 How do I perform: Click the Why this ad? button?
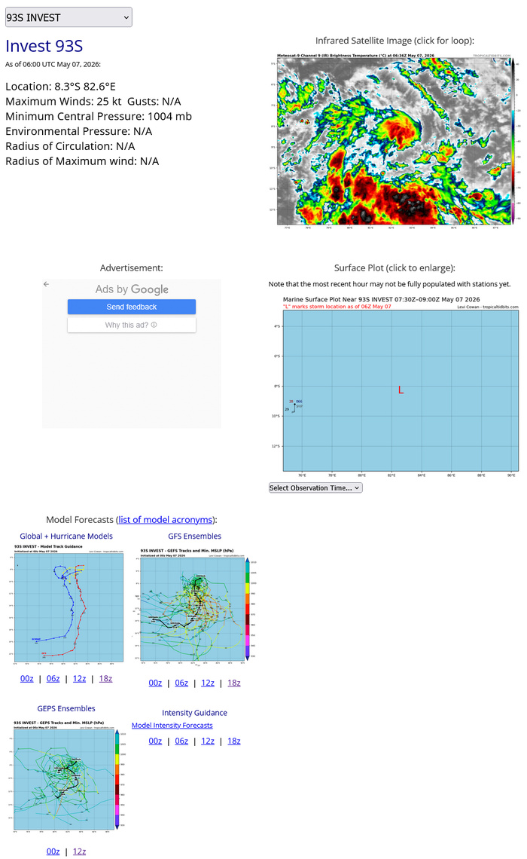coord(132,325)
